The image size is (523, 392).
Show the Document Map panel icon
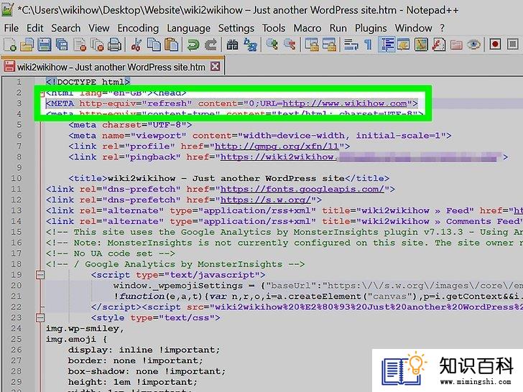pos(421,45)
